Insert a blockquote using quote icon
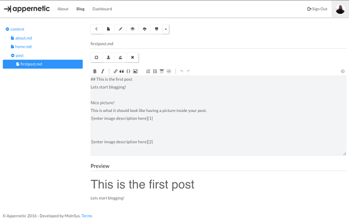Screen dimensions: 349x224 click(122, 71)
